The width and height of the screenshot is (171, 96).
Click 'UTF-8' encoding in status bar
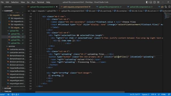click(x=153, y=94)
